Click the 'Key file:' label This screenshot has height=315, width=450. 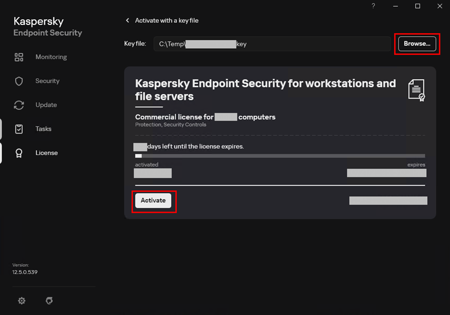(135, 44)
